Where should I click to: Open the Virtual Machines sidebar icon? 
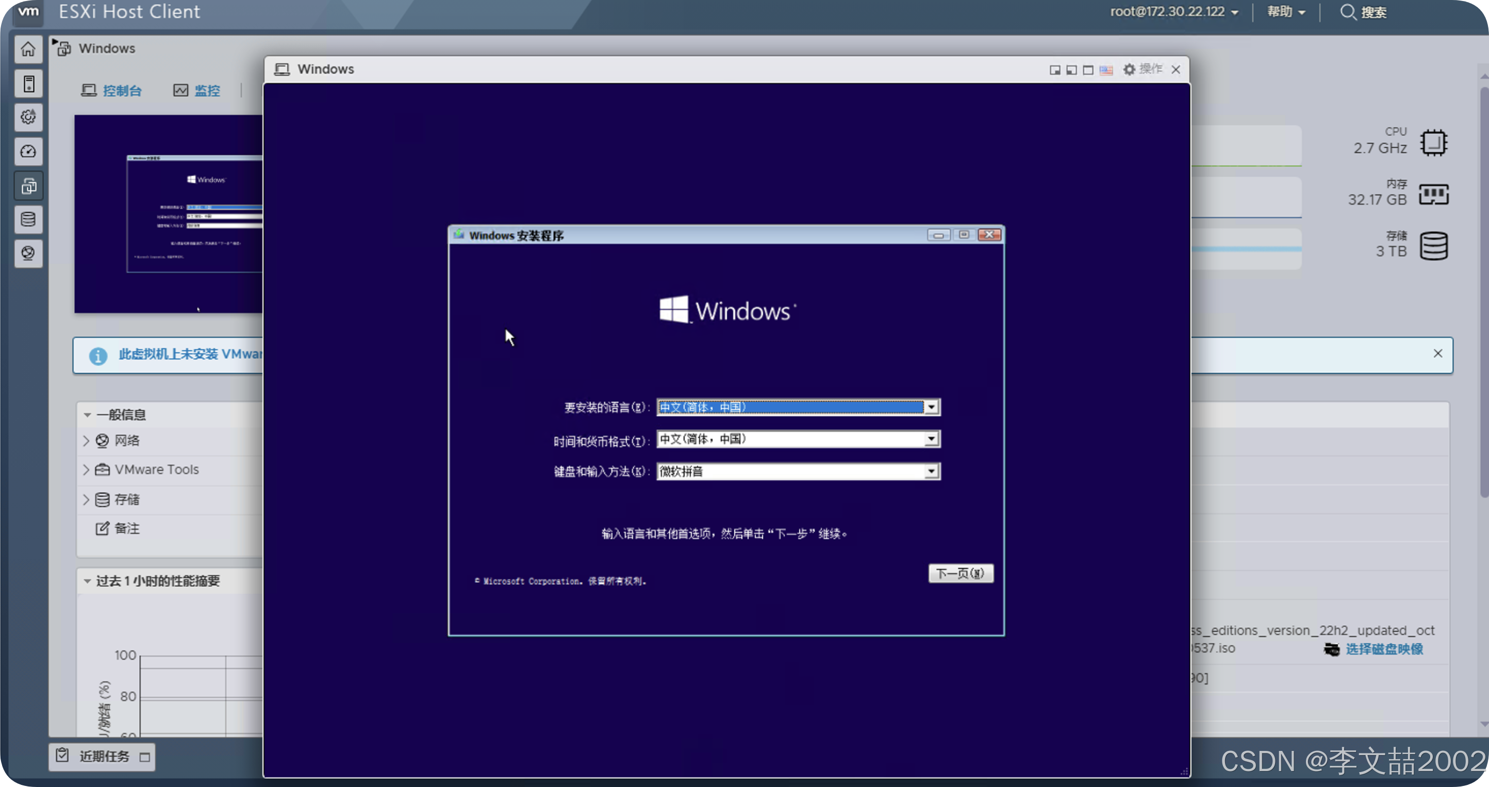pos(28,186)
